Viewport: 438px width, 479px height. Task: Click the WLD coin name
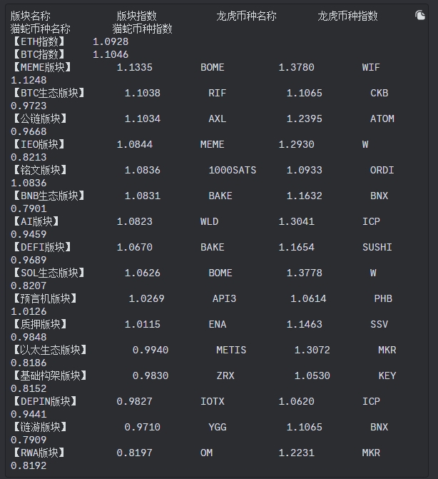(x=209, y=221)
